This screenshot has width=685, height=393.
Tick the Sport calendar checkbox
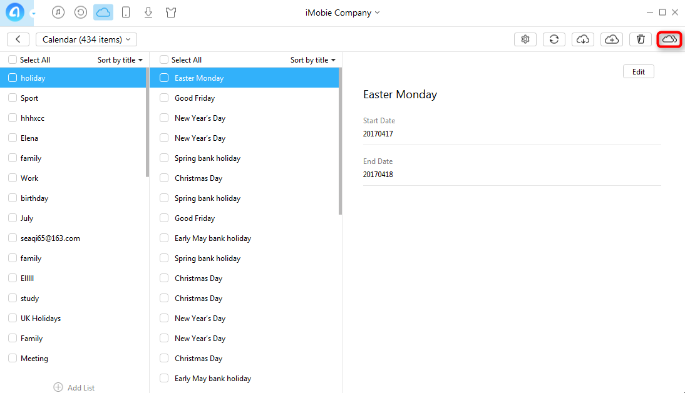click(x=13, y=98)
